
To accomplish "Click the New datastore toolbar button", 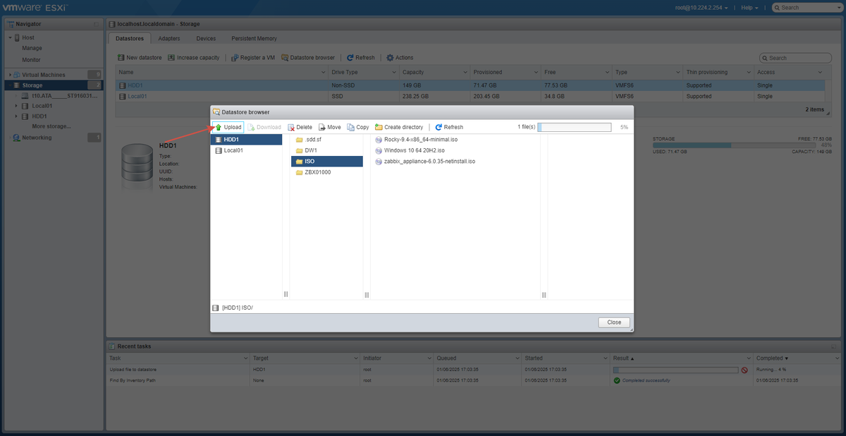I will [140, 58].
